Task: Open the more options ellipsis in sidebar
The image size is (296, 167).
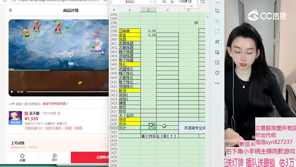Action: click(x=217, y=83)
